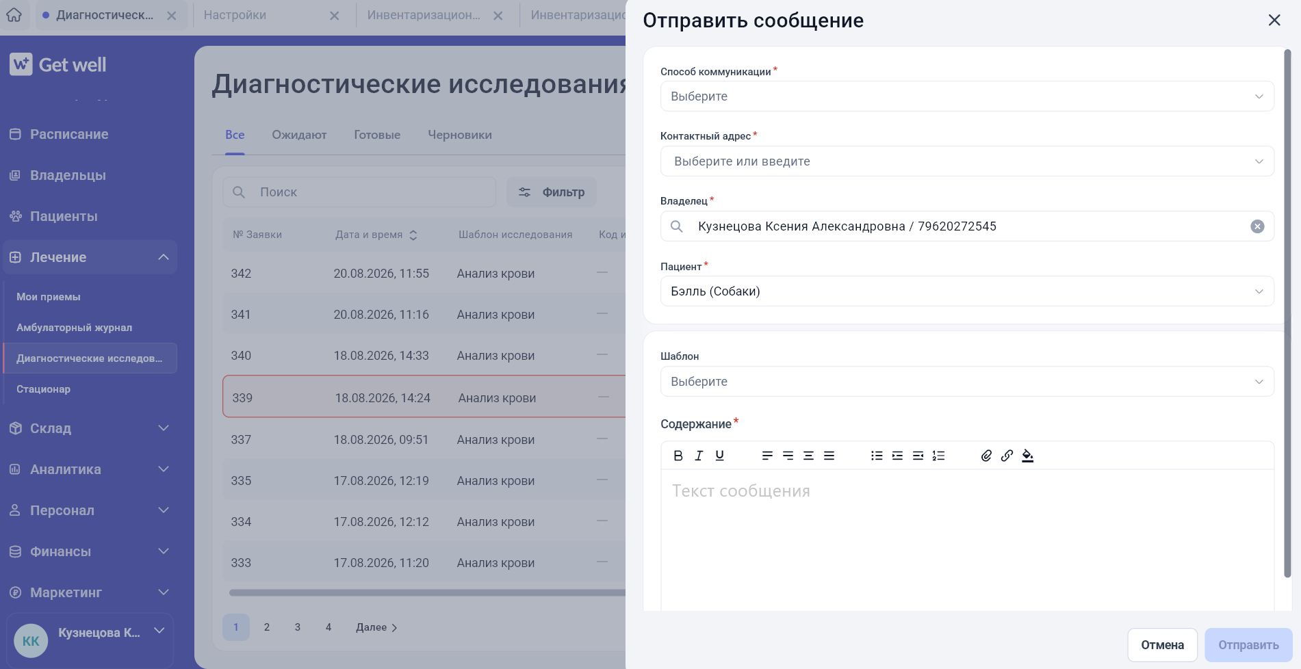Switch to the Все tab

point(235,135)
